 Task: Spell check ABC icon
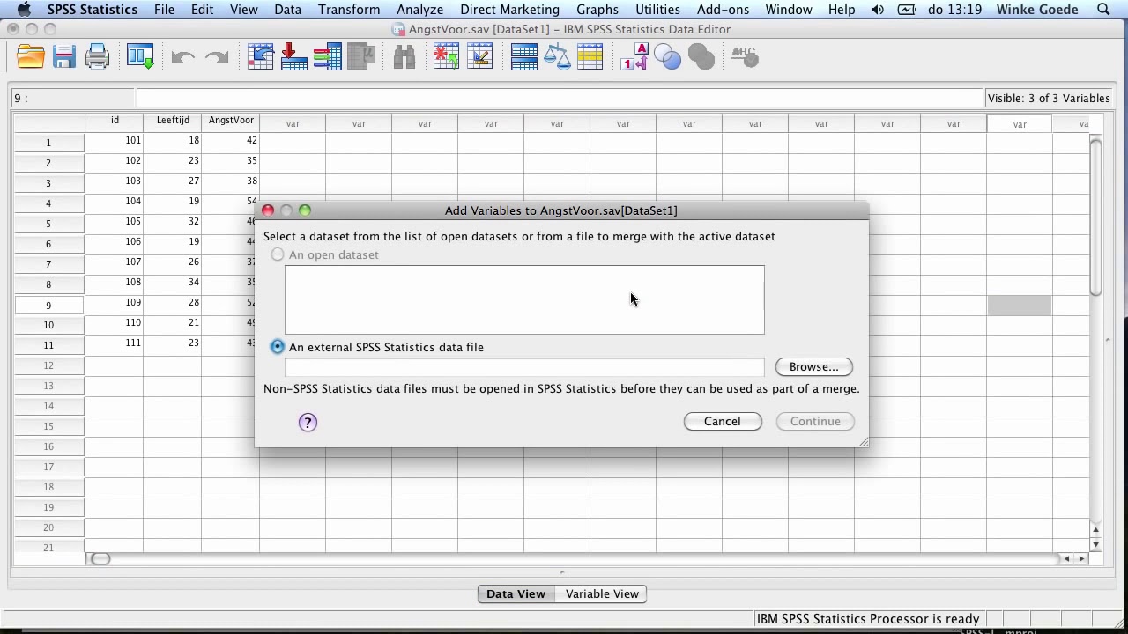pyautogui.click(x=745, y=57)
